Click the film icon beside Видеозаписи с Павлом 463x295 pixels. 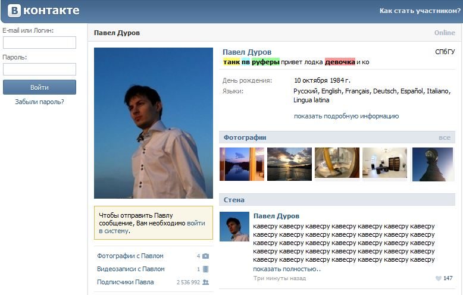pyautogui.click(x=206, y=269)
